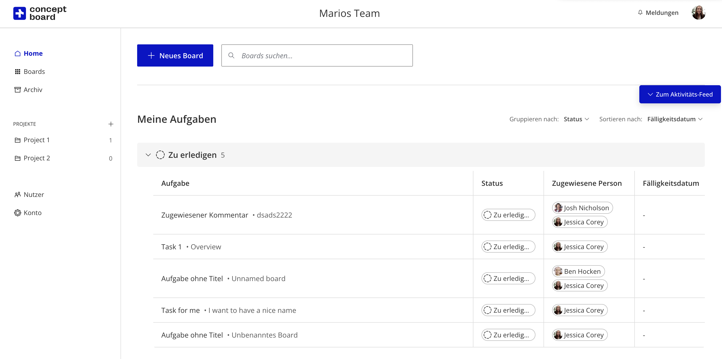Jump to Zum Aktivitäts-Feed
The image size is (722, 359).
click(x=680, y=94)
